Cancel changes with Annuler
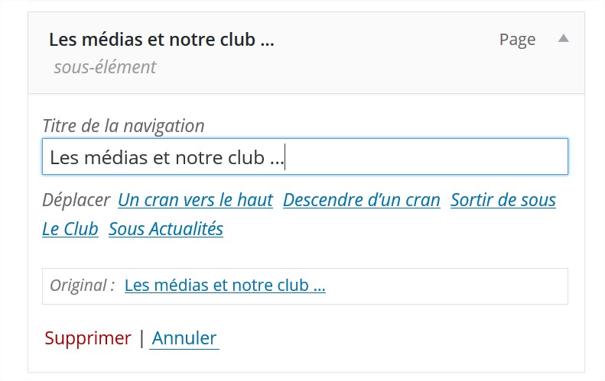Image resolution: width=605 pixels, height=381 pixels. (184, 338)
